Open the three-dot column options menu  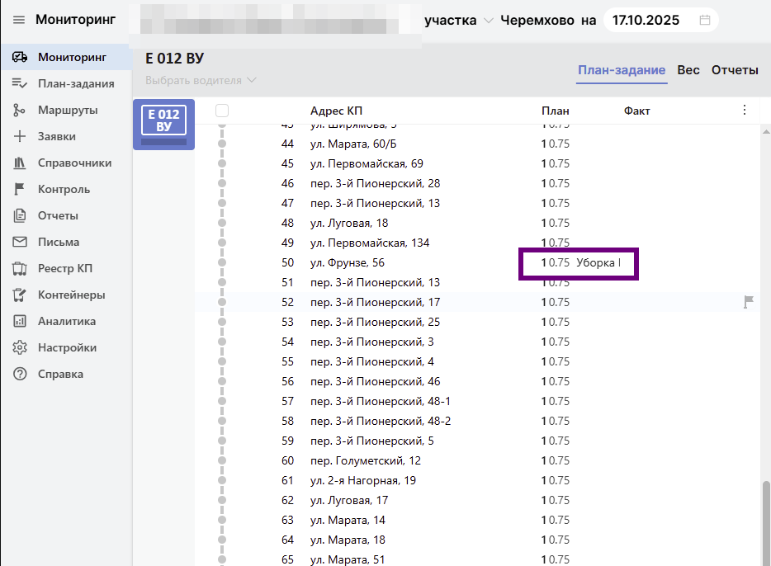click(745, 111)
